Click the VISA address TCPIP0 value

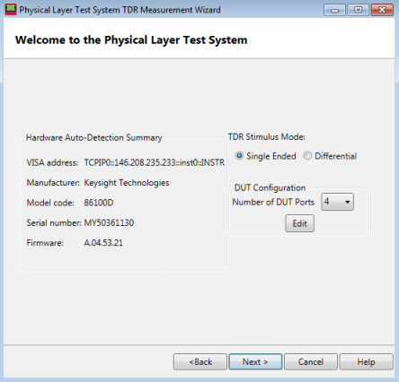155,162
